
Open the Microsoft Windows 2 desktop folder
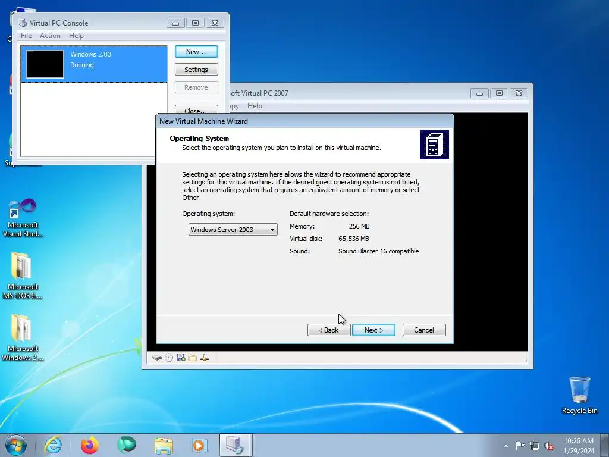click(23, 338)
